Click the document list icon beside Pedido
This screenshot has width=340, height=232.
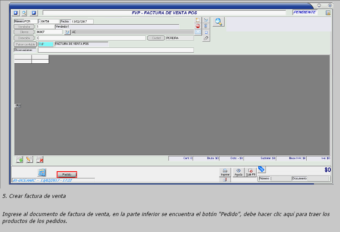pos(42,172)
